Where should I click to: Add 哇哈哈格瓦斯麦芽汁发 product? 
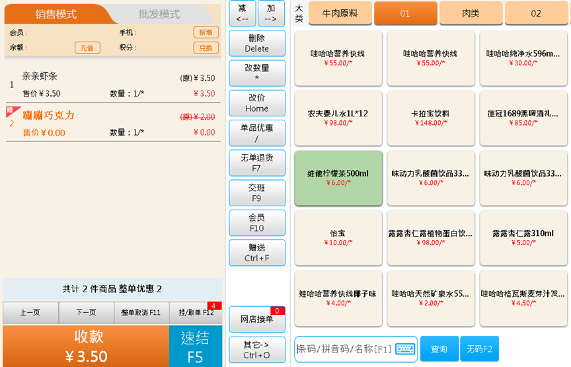click(523, 298)
